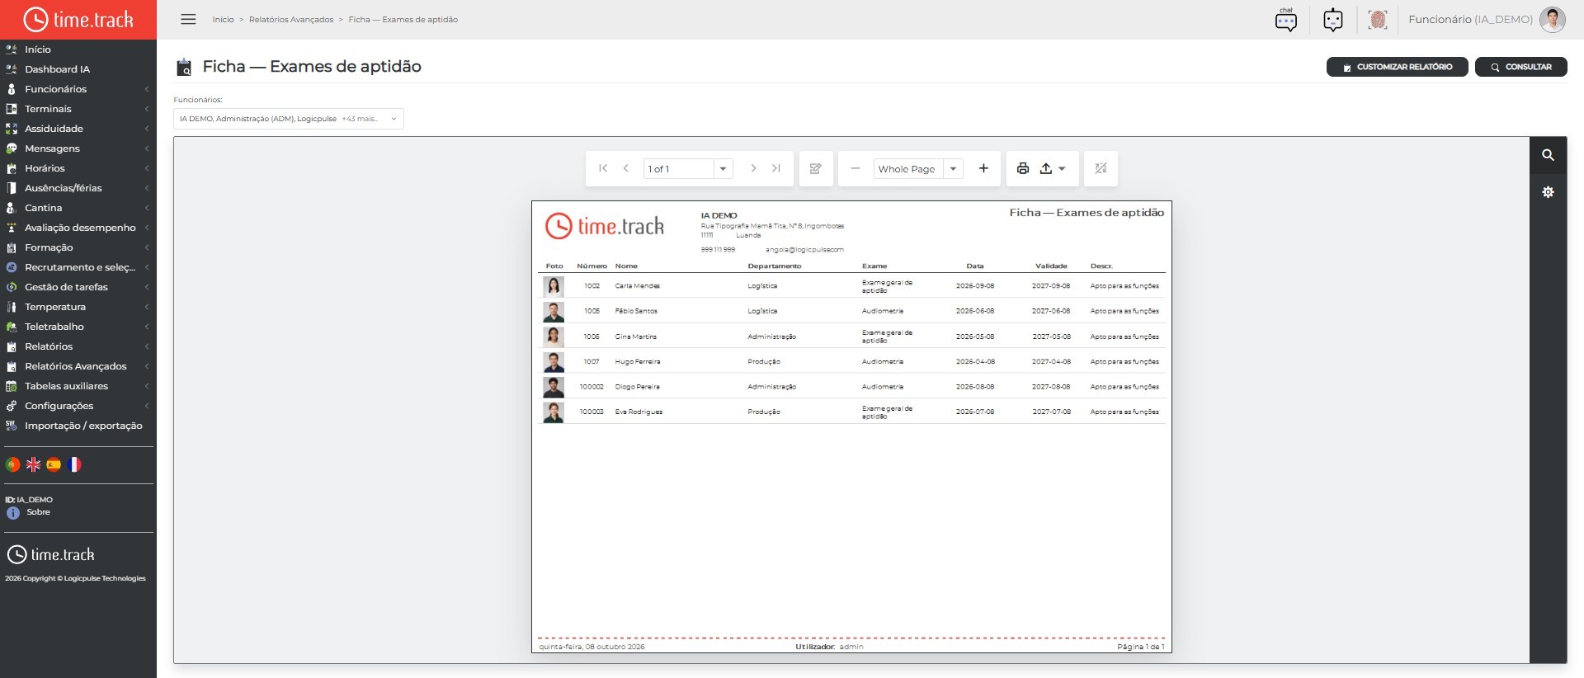Image resolution: width=1584 pixels, height=678 pixels.
Task: Click the highlight editing fields icon
Action: 1101,168
